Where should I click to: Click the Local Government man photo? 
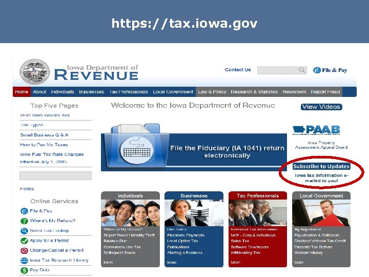point(321,213)
